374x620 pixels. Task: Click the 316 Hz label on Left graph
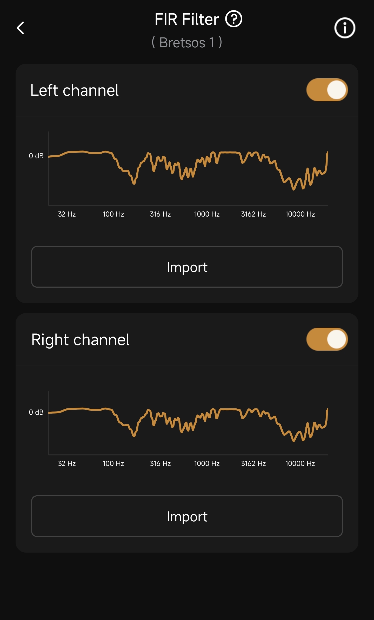coord(160,214)
